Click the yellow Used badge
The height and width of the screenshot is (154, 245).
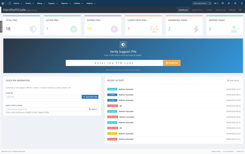112,134
